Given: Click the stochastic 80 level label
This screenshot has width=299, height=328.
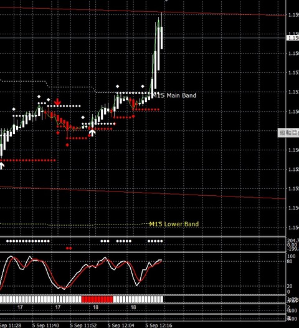Looking at the screenshot, I should (290, 261).
